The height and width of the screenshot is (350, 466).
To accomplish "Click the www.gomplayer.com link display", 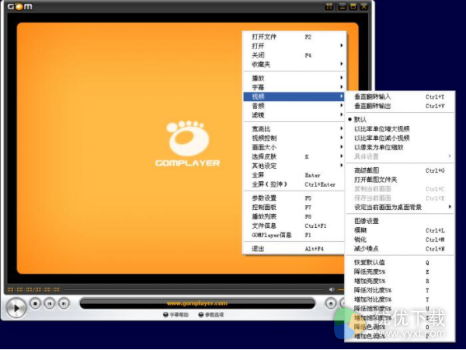I will (x=197, y=303).
